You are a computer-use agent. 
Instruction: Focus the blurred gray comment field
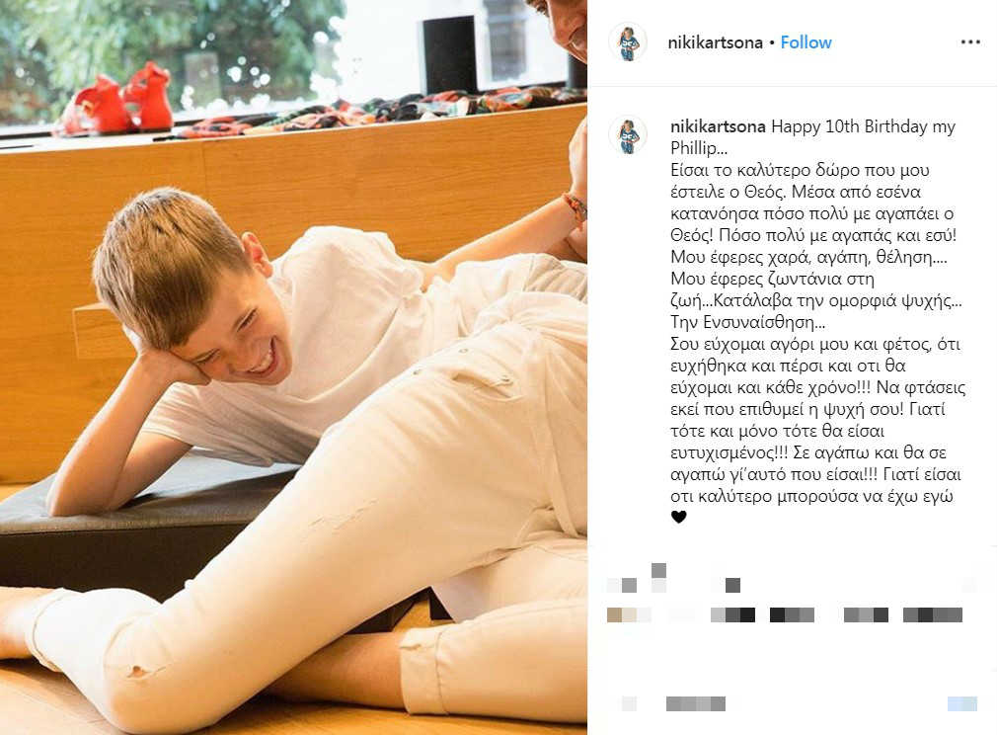pyautogui.click(x=696, y=703)
